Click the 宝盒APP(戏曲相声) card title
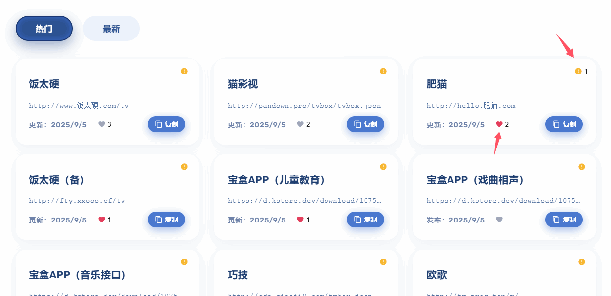This screenshot has width=611, height=296. [476, 180]
